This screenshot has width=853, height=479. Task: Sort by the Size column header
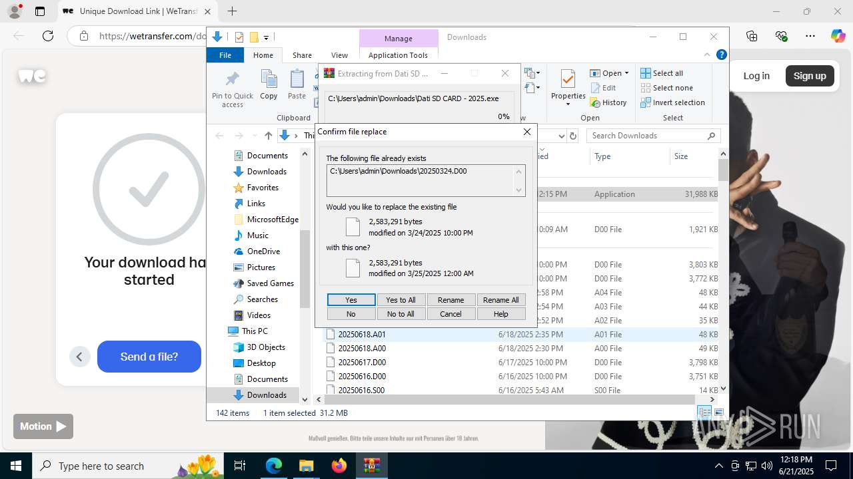(x=693, y=156)
